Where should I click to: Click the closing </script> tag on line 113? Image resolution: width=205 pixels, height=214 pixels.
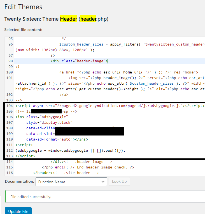pos(25,156)
